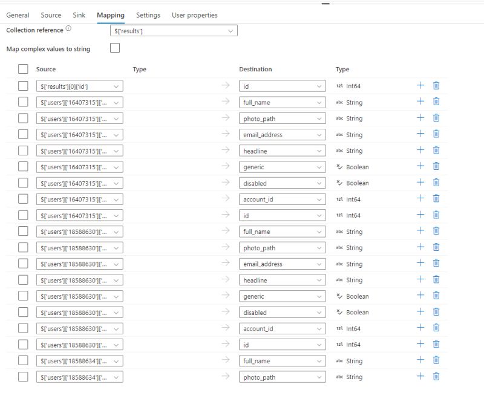Select the checkbox for the headline mapping row
This screenshot has height=396, width=484.
22,150
